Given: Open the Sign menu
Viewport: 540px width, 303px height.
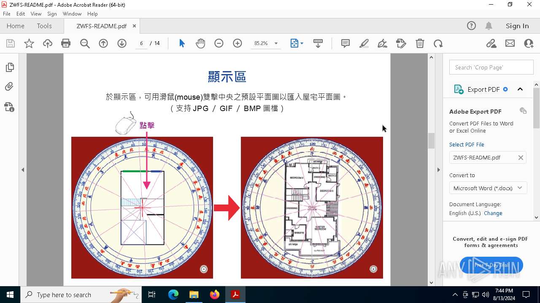Looking at the screenshot, I should [52, 14].
